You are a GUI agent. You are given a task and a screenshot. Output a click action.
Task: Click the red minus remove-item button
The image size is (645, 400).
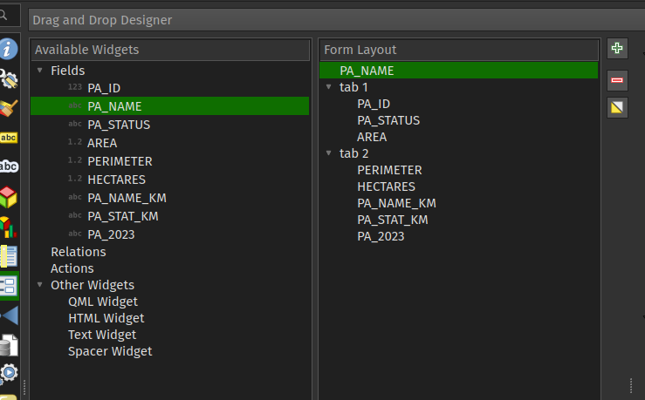617,80
